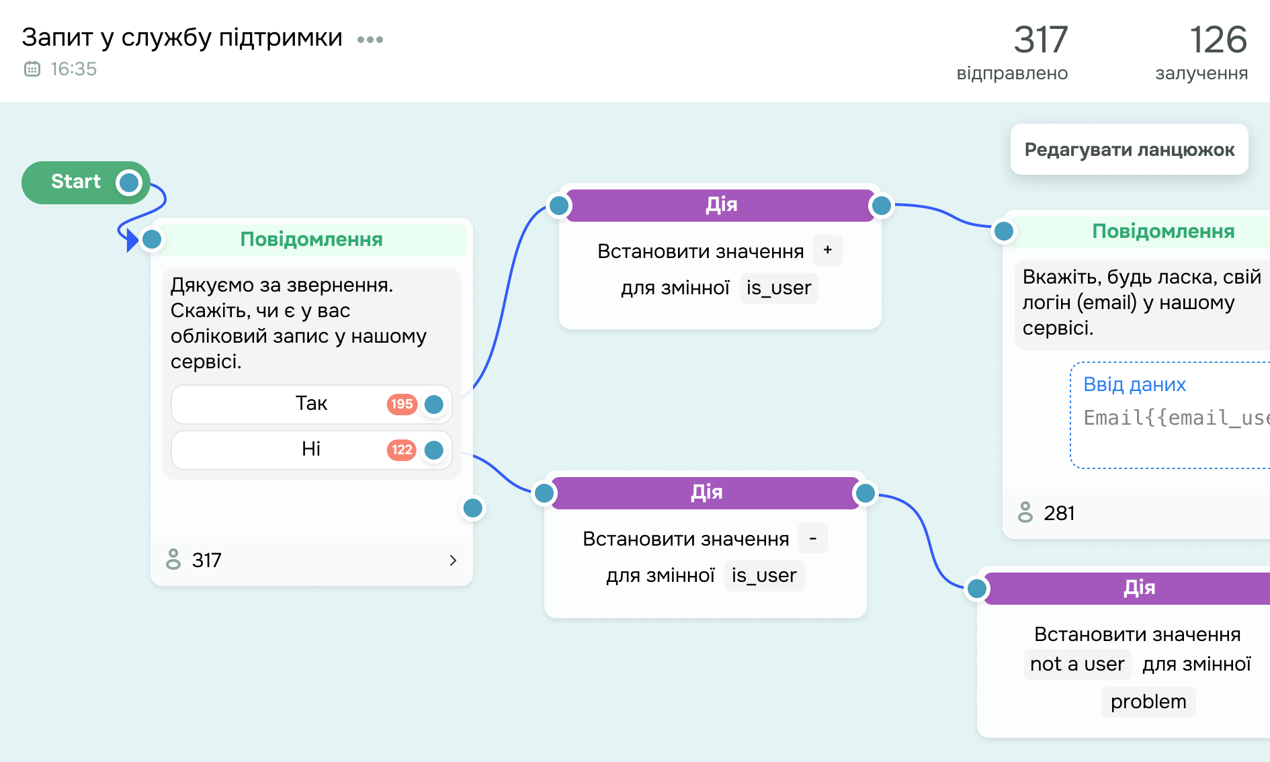The width and height of the screenshot is (1270, 762).
Task: Click the Дякуємо за звернення message text
Action: click(298, 323)
